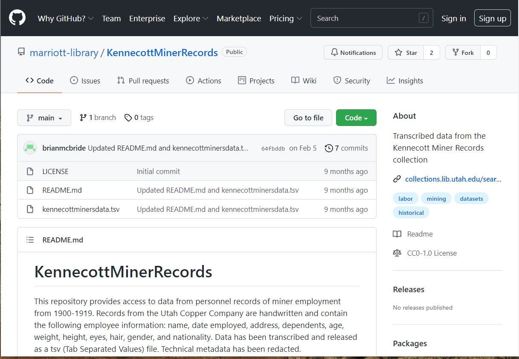Screen dimensions: 519x359
Task: Switch to the Pull requests tab
Action: click(143, 81)
